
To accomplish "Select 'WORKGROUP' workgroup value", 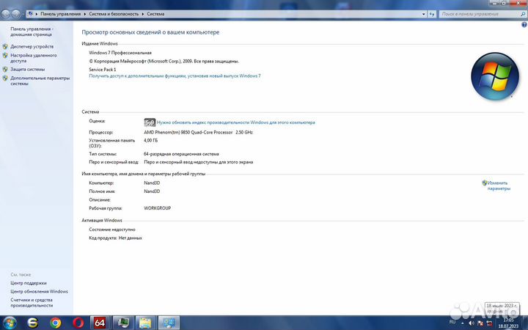I will 157,208.
